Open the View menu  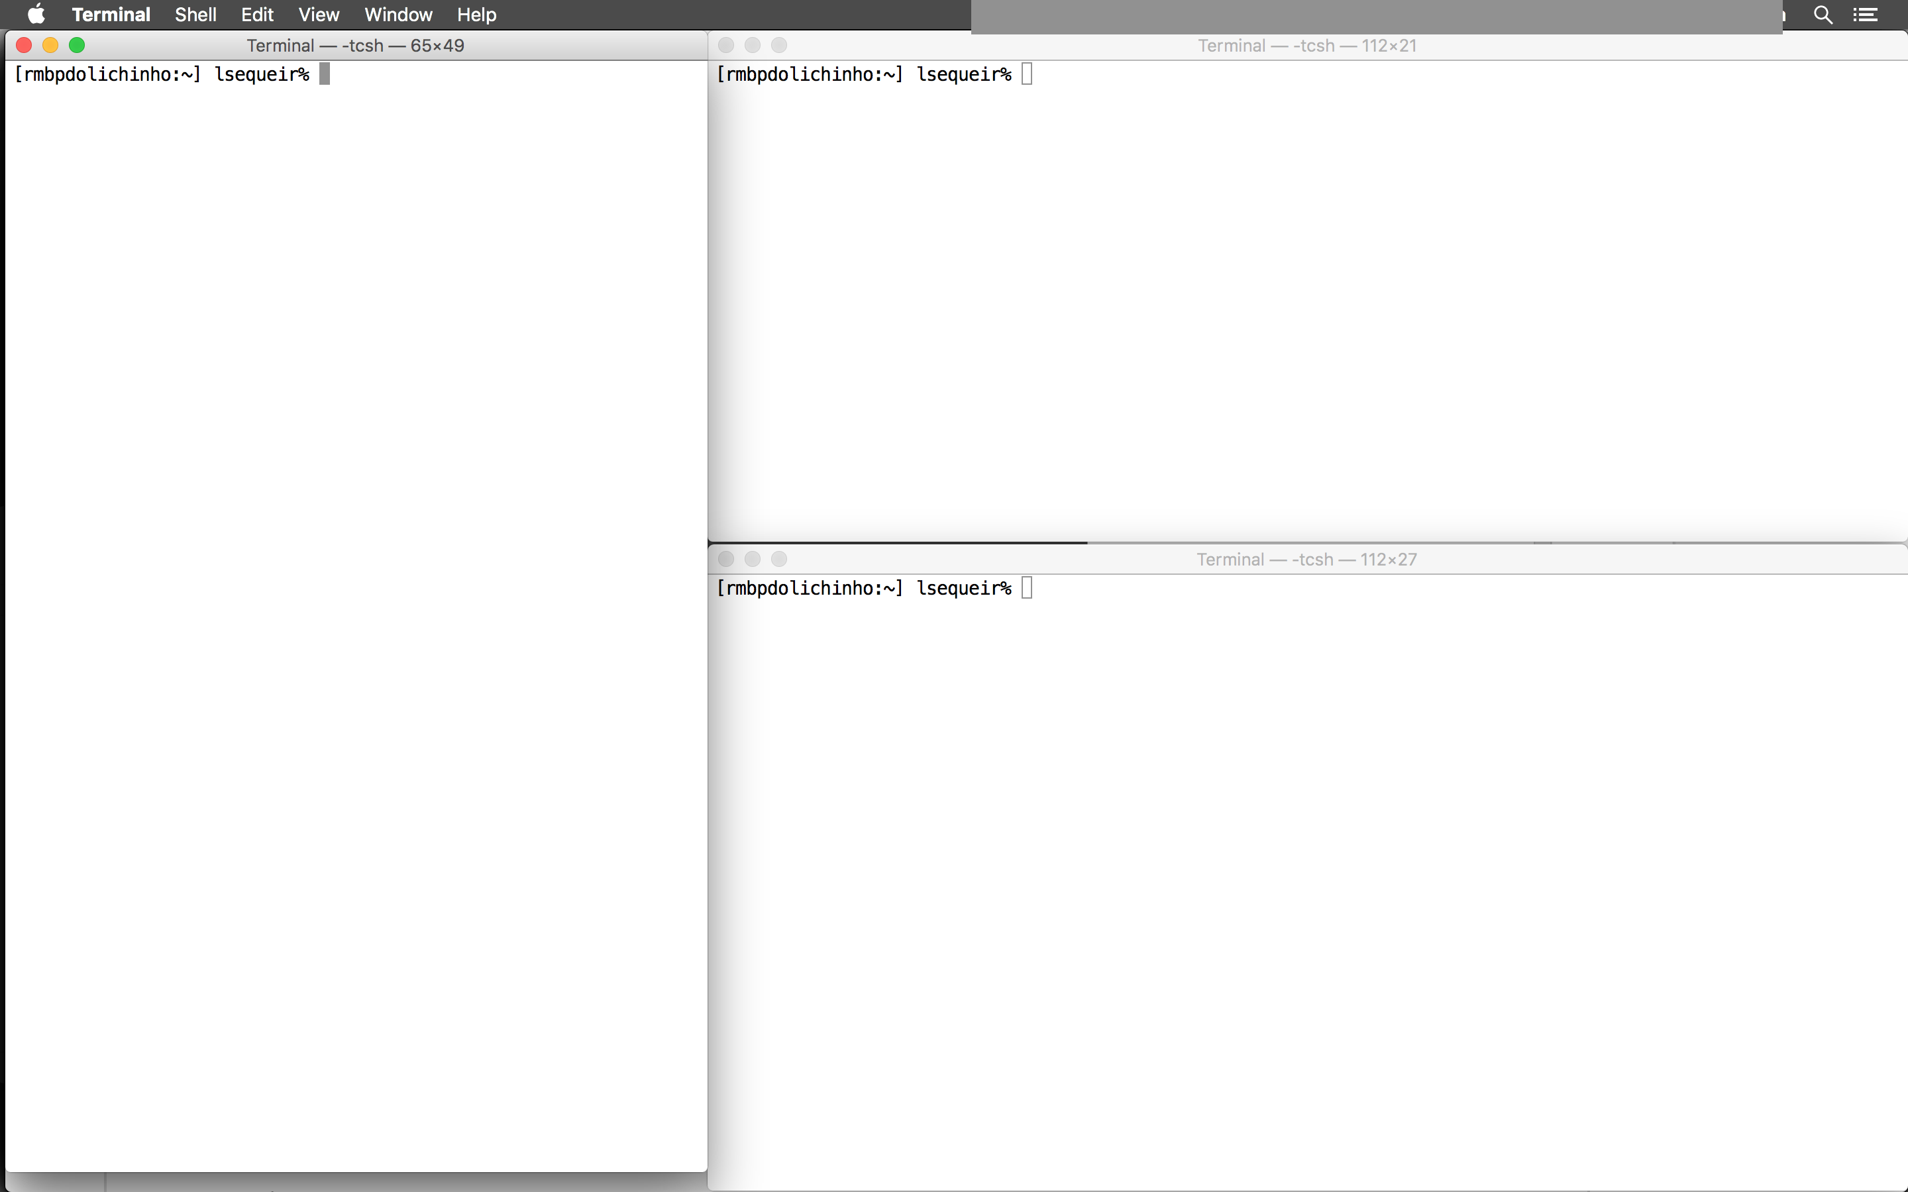coord(319,14)
